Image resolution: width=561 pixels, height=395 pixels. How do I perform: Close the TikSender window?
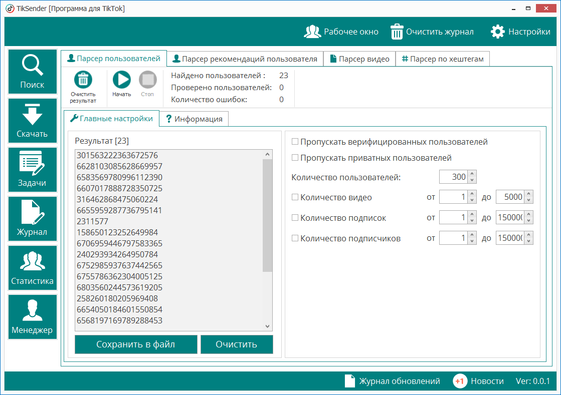pyautogui.click(x=546, y=9)
